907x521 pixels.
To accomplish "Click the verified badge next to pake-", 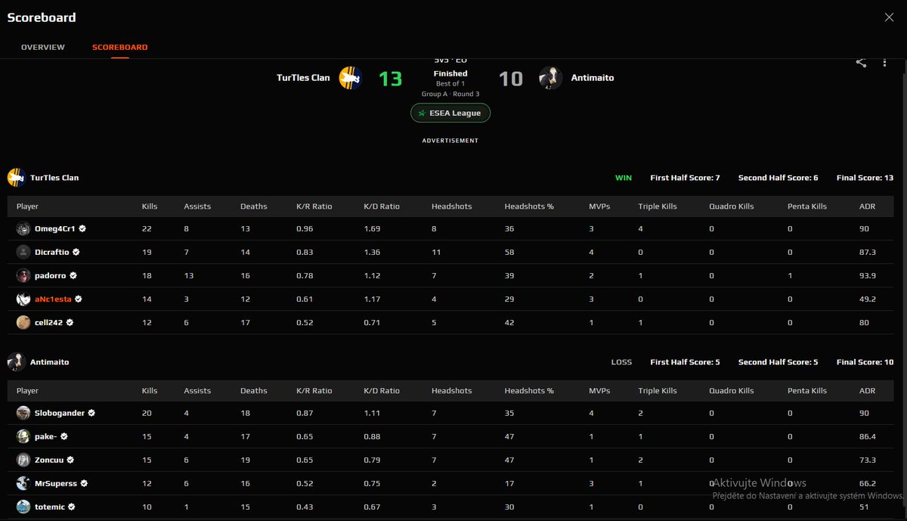I will tap(63, 436).
